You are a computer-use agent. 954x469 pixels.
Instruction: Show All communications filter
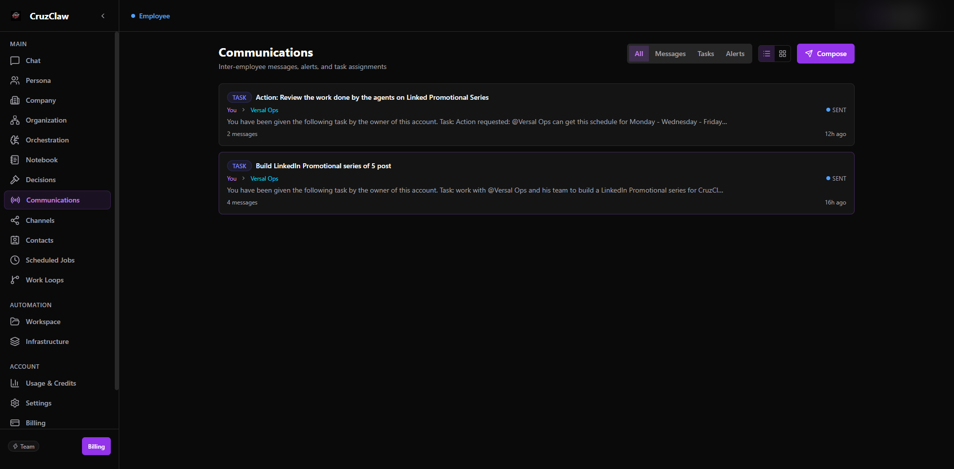639,54
